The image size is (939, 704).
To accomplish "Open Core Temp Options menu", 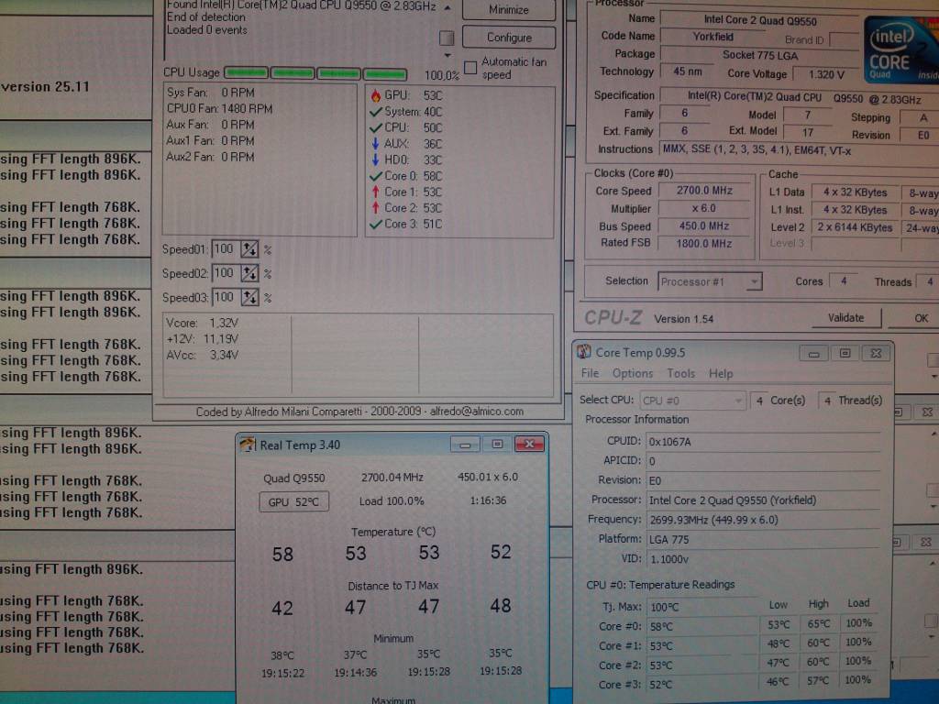I will coord(633,373).
